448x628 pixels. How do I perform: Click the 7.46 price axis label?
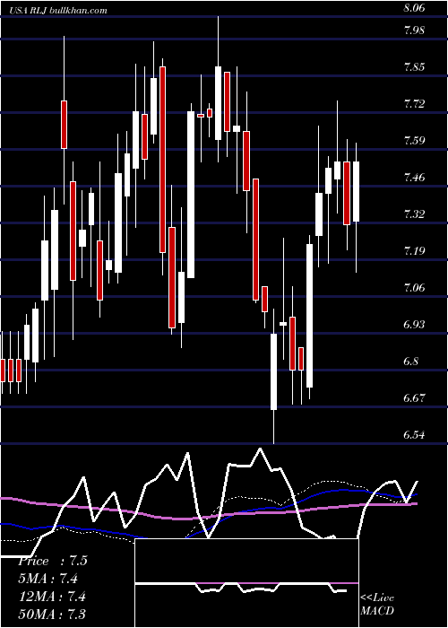click(414, 178)
